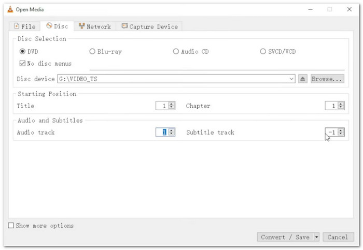The width and height of the screenshot is (363, 250).
Task: Select the DVD radio button
Action: click(22, 51)
